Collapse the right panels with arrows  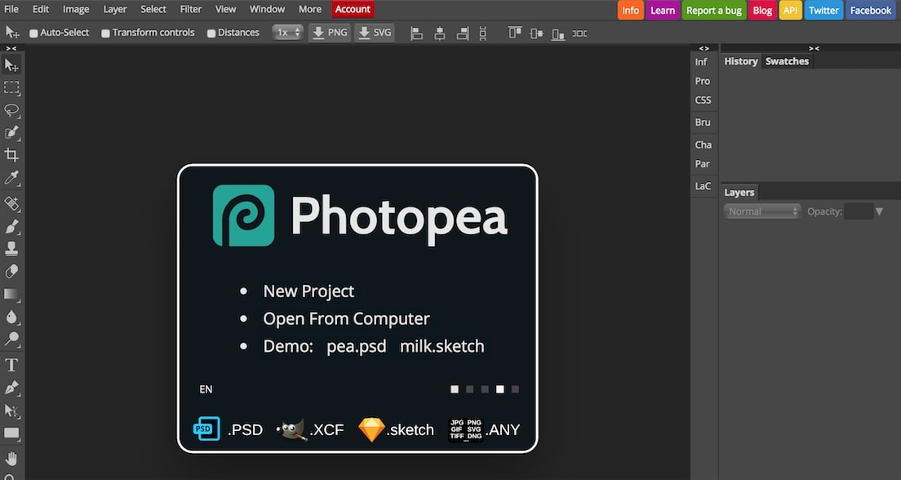point(814,48)
